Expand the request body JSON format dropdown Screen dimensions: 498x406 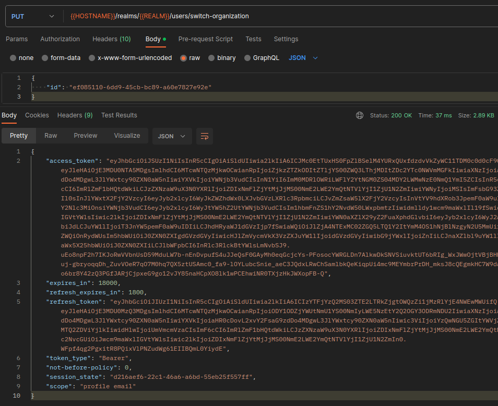[x=303, y=58]
